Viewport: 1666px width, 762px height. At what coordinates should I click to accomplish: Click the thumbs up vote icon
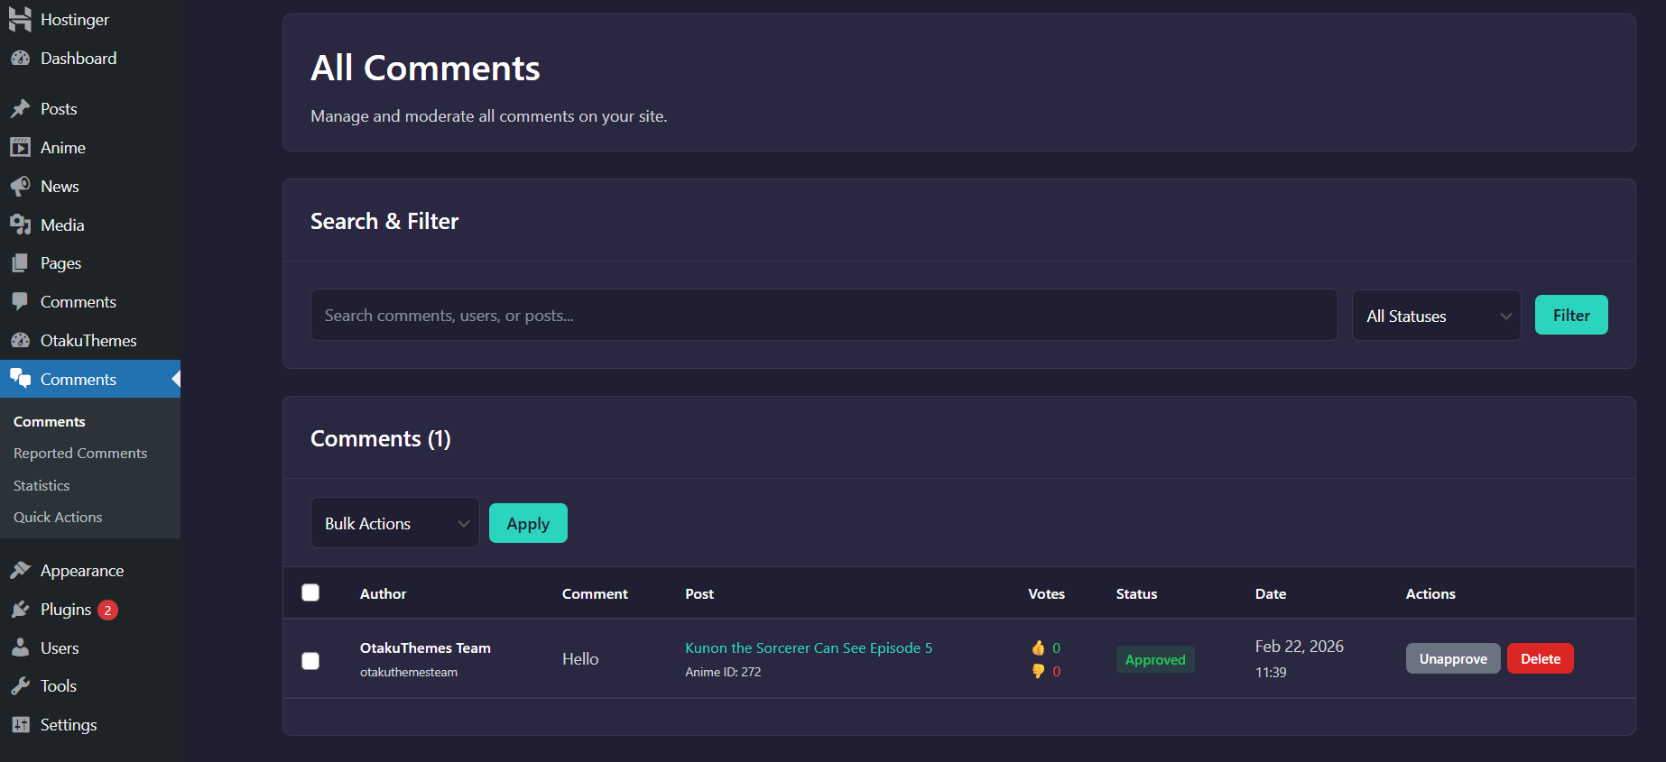1038,647
